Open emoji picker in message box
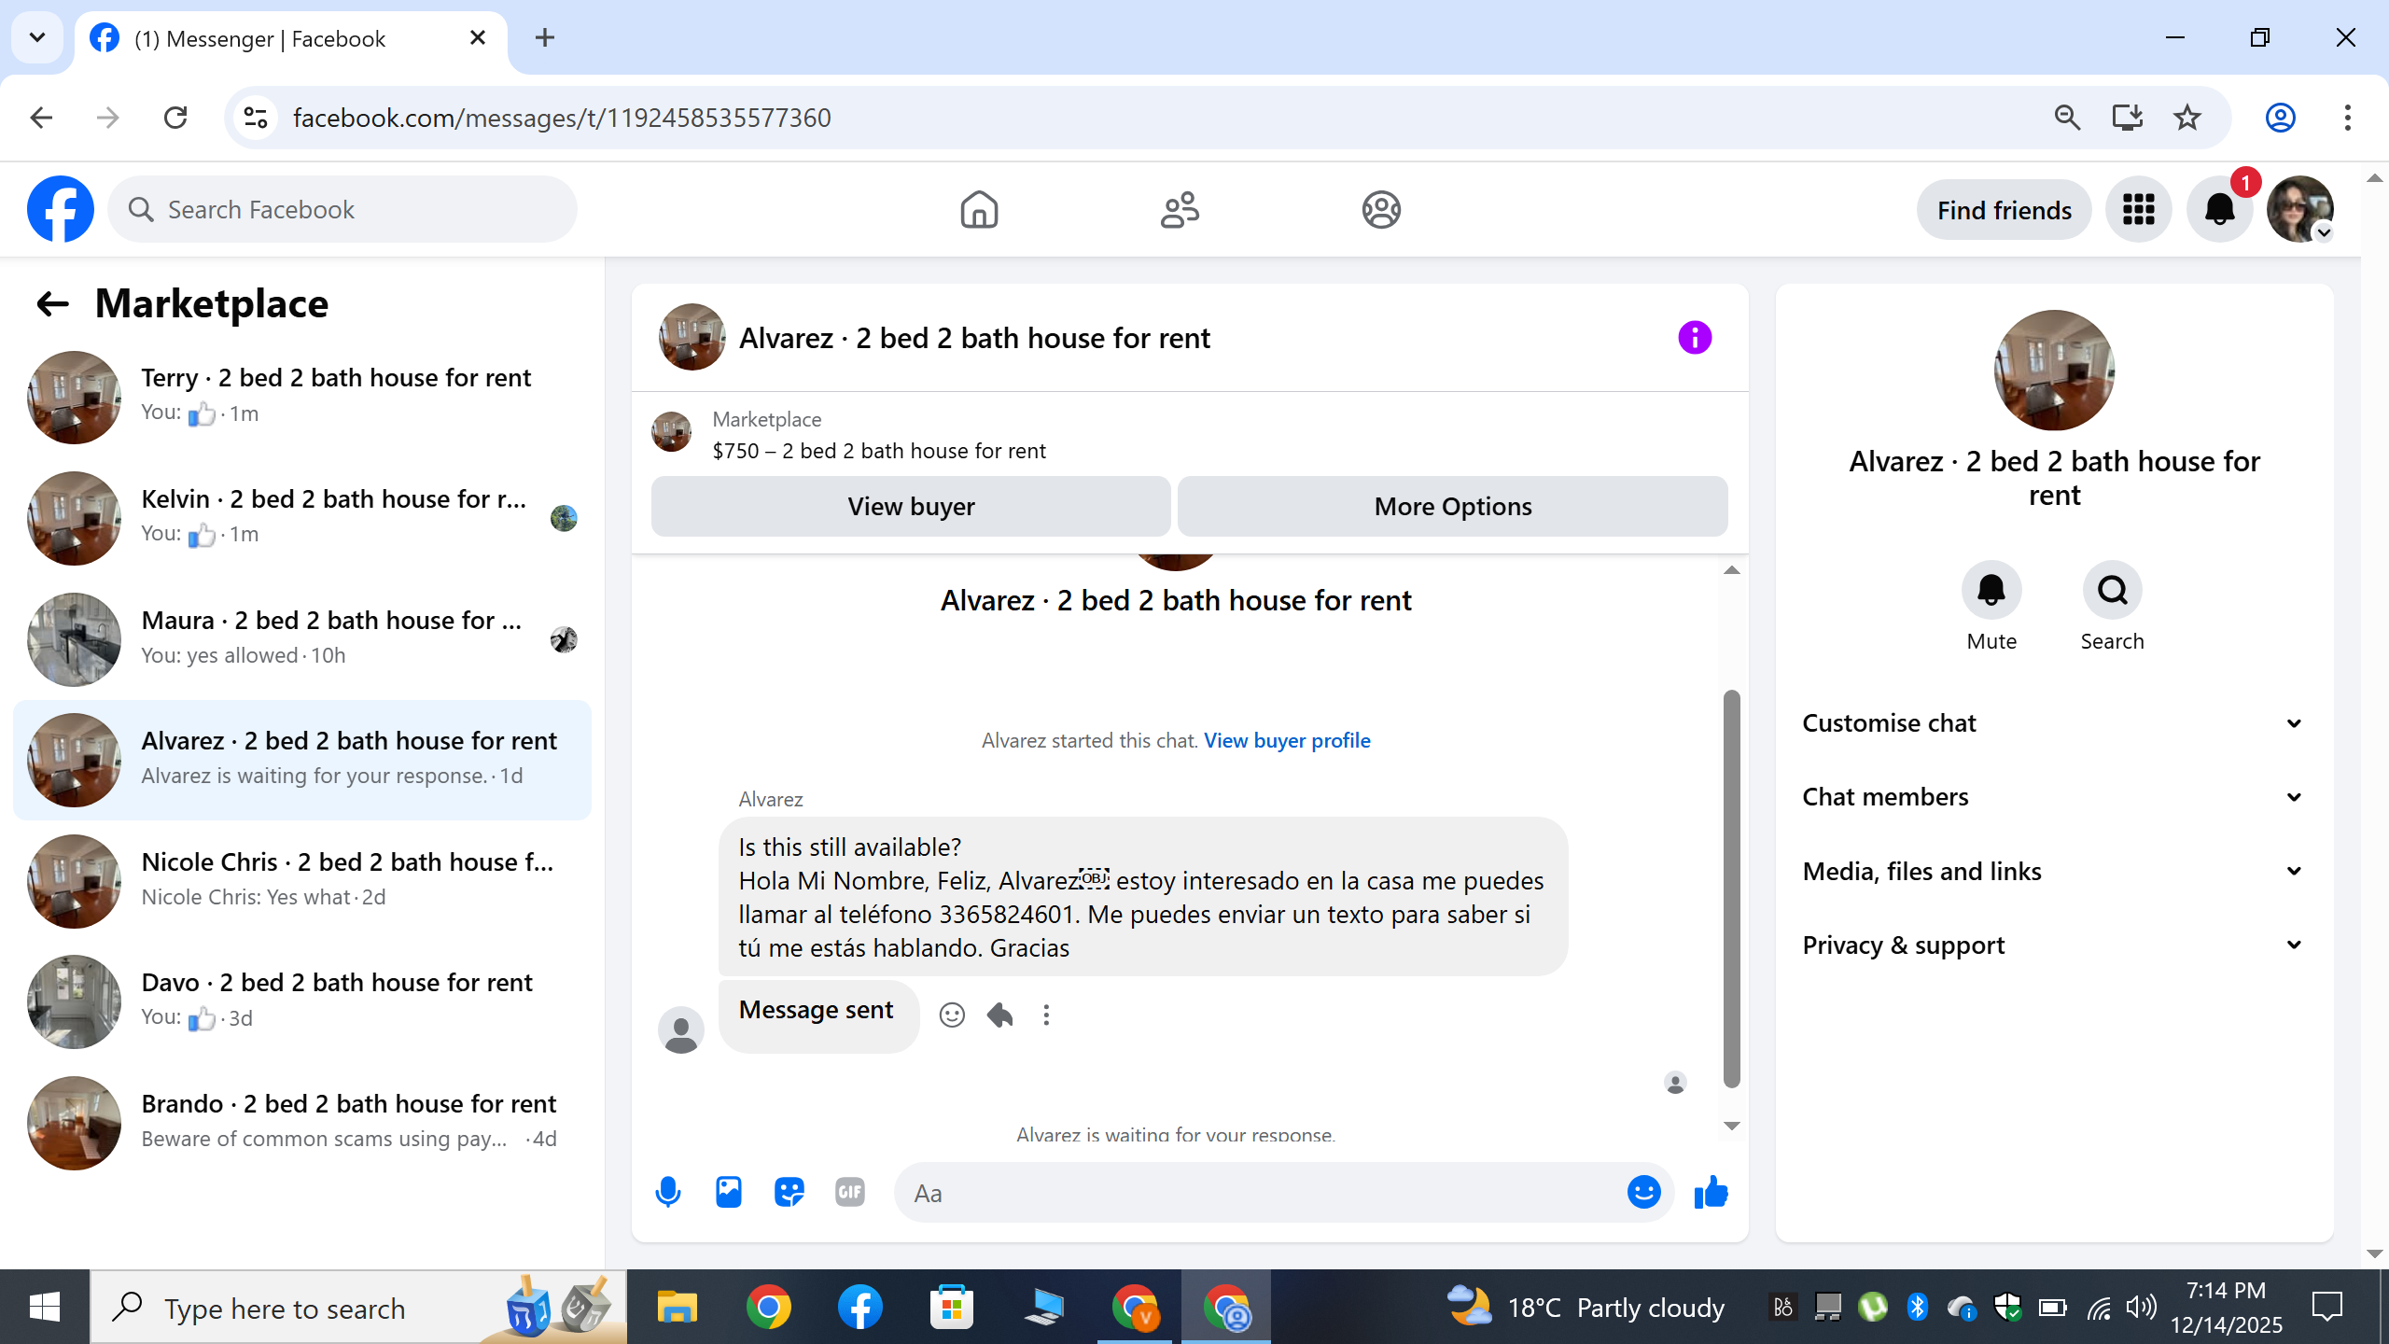 click(1643, 1192)
